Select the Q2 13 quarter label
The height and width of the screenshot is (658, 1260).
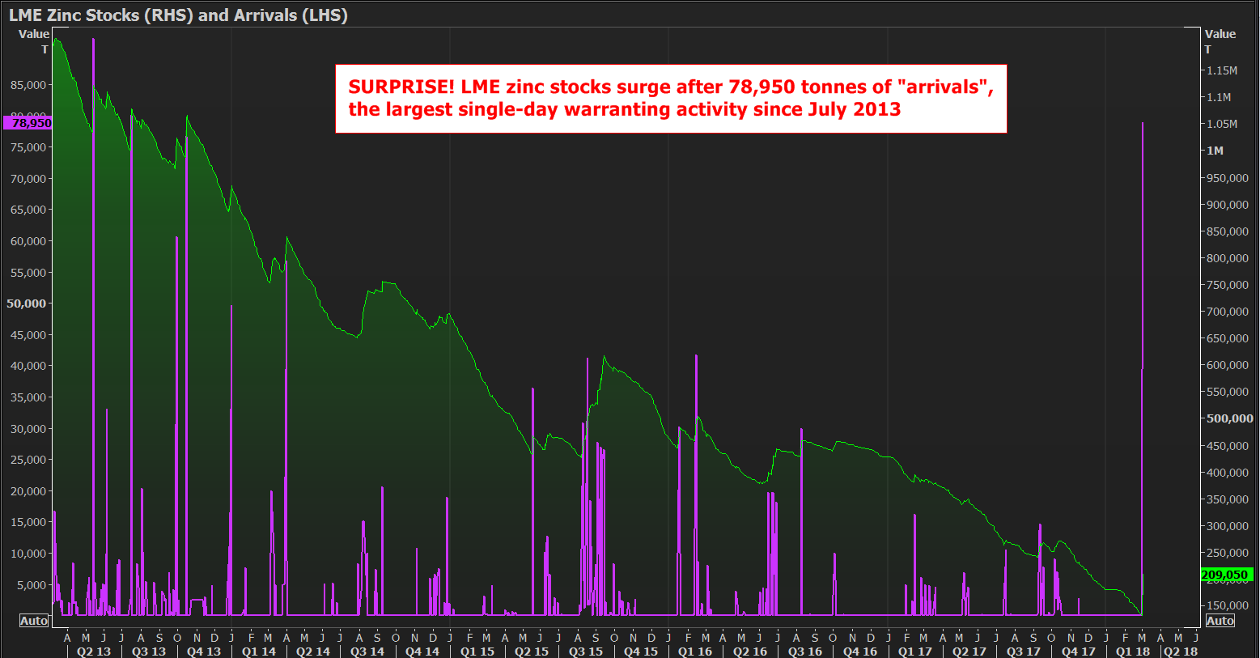pos(94,652)
